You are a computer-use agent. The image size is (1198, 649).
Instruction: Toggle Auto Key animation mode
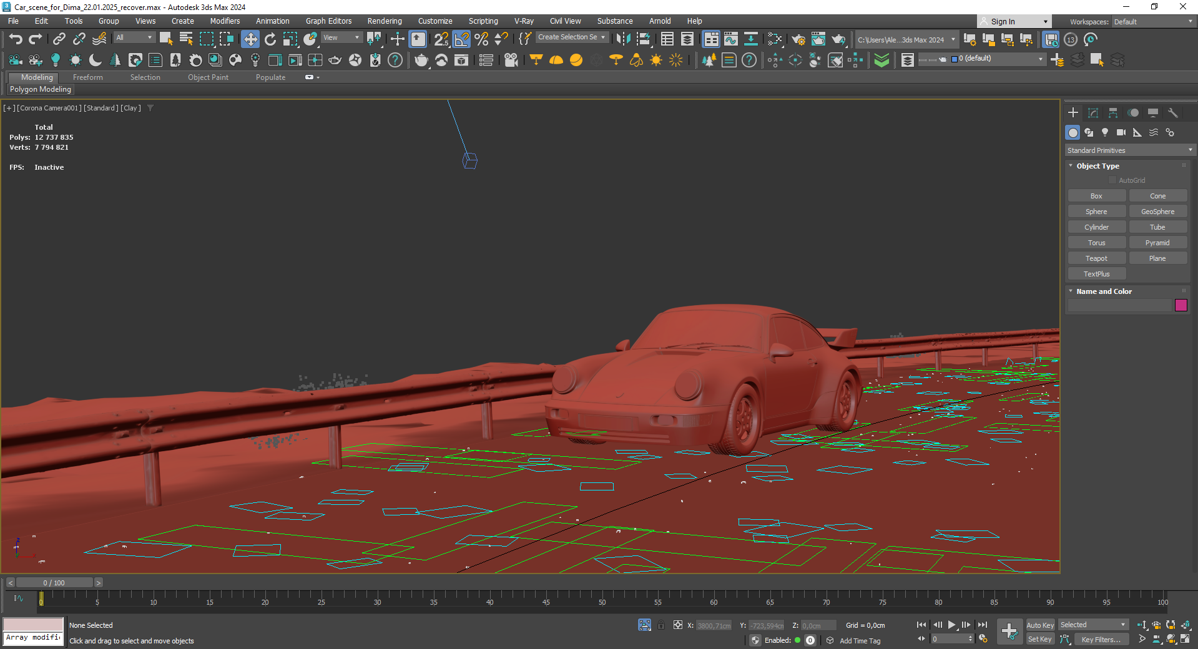pos(1039,625)
